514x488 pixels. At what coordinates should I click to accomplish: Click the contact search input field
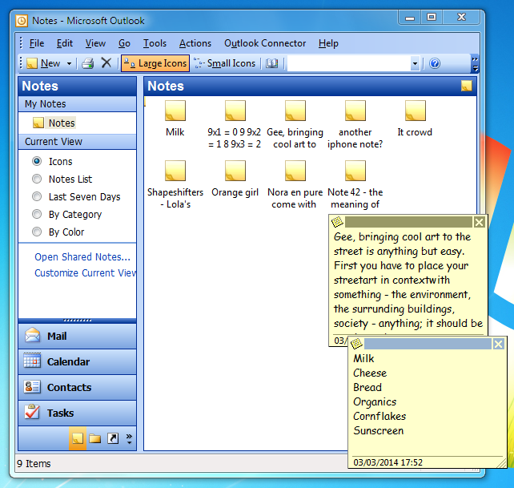(349, 63)
